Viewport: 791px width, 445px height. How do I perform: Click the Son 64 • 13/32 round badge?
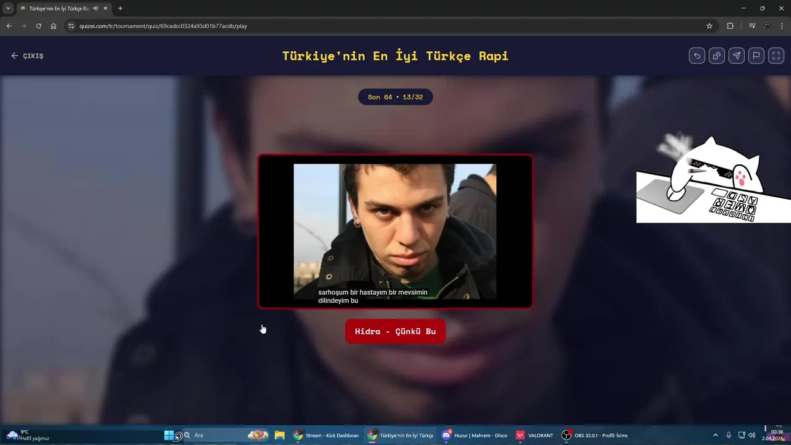tap(395, 97)
